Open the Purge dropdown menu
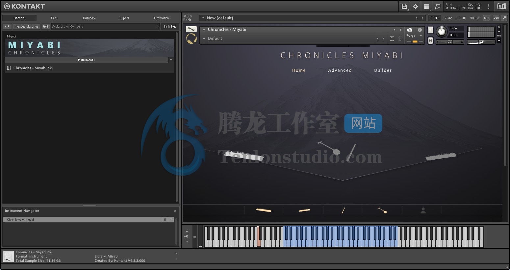This screenshot has width=510, height=270. tap(421, 36)
